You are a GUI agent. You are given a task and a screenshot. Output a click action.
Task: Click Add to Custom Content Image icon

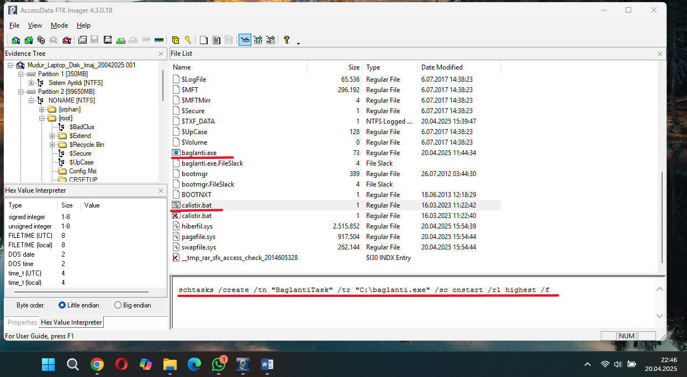click(121, 40)
